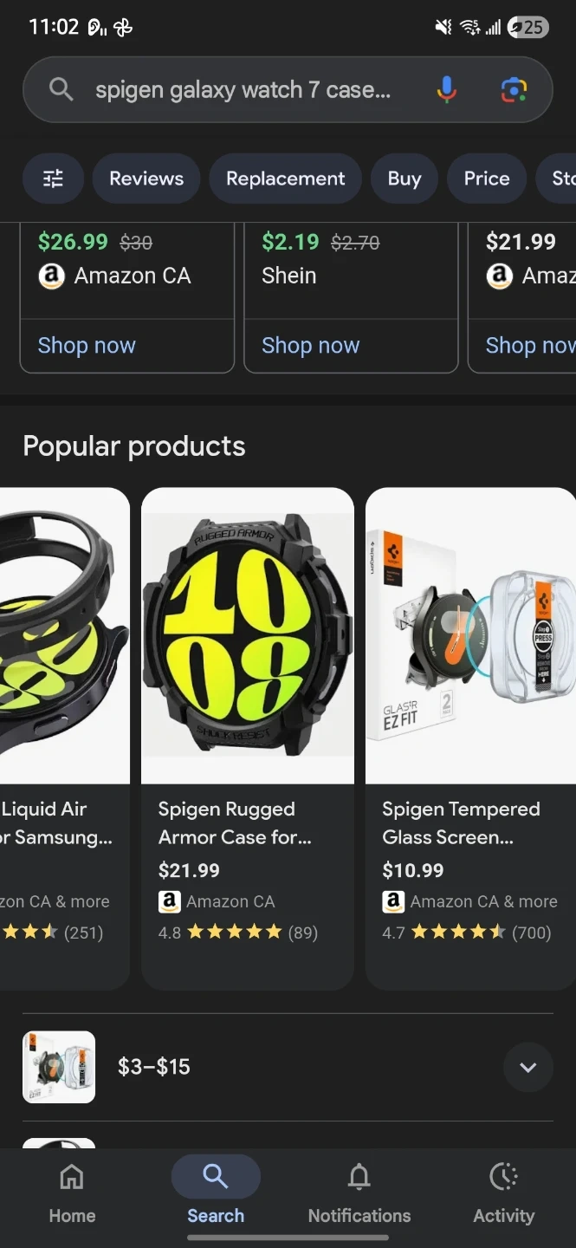Click Shop now for Shein $2.19

(310, 345)
